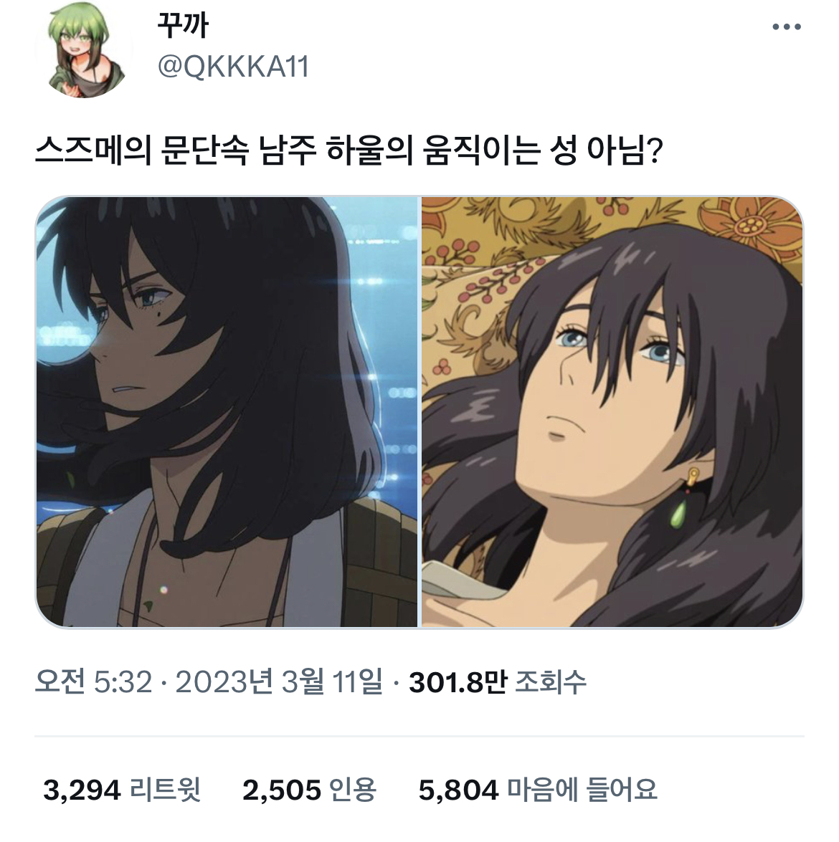Screen dimensions: 839x842
Task: Open the @QKKA11 handle
Action: coord(233,67)
